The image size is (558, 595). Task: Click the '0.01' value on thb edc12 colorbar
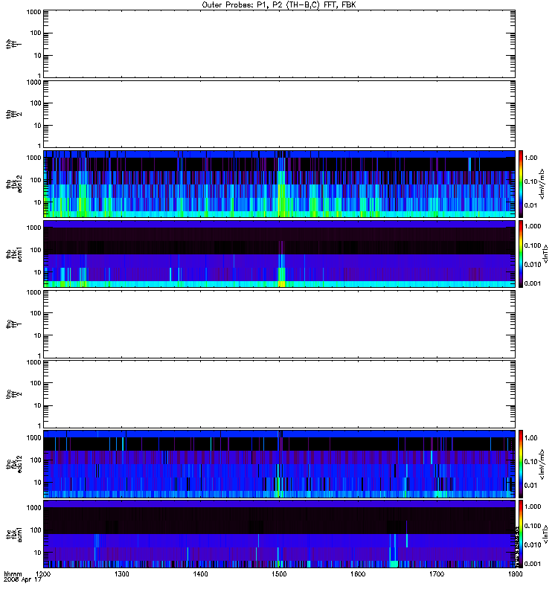530,205
